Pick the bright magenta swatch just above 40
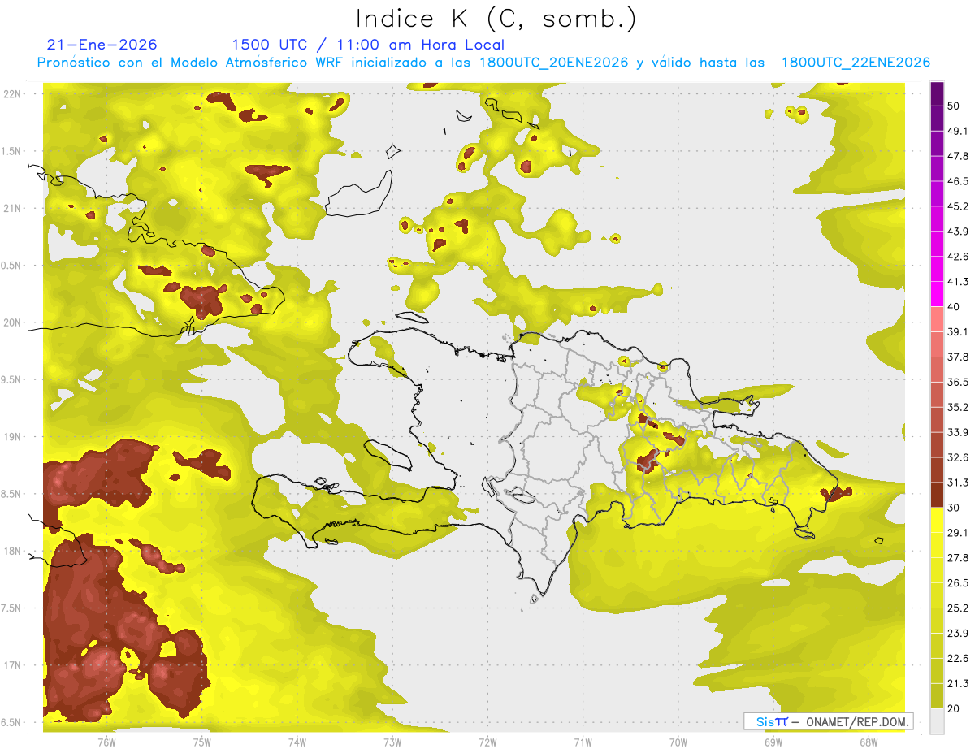Image resolution: width=975 pixels, height=753 pixels. pyautogui.click(x=938, y=294)
